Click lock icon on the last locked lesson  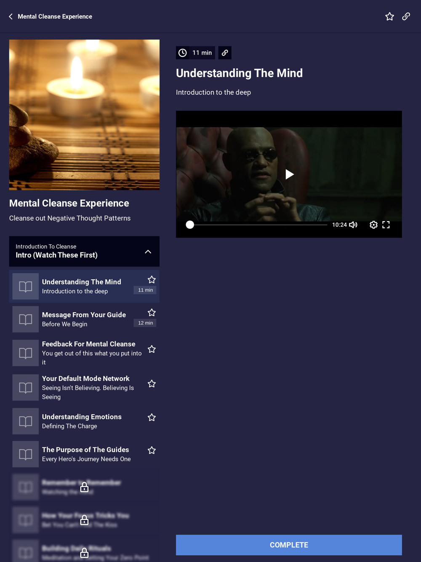(x=84, y=553)
